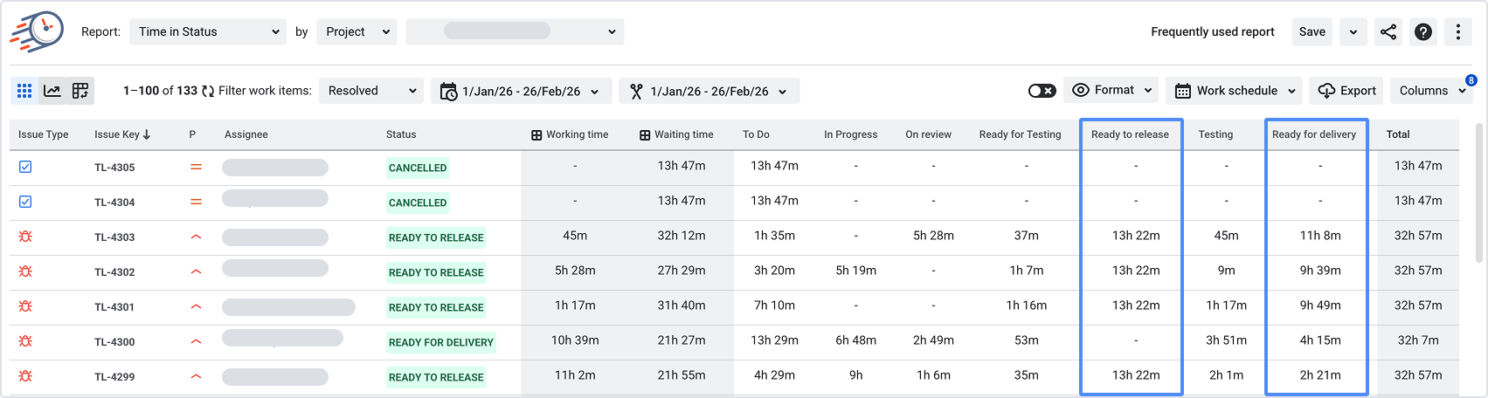Click the To Do column header

[x=756, y=134]
